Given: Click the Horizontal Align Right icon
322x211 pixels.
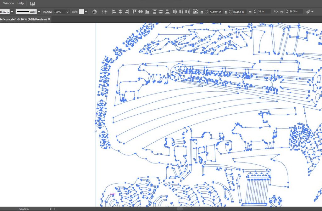Looking at the screenshot, I should click(127, 12).
